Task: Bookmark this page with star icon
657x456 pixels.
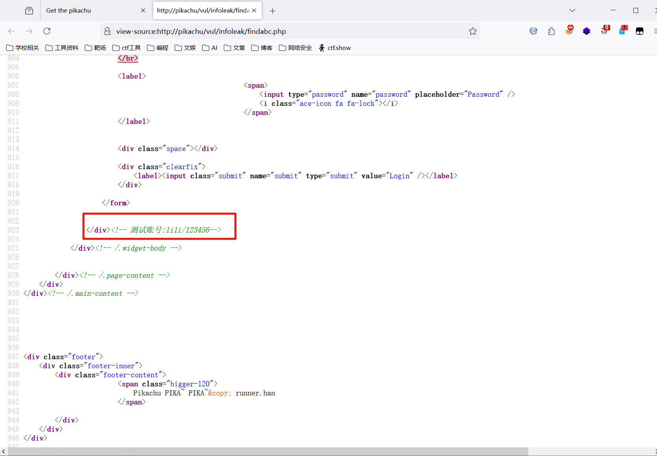Action: [x=473, y=31]
